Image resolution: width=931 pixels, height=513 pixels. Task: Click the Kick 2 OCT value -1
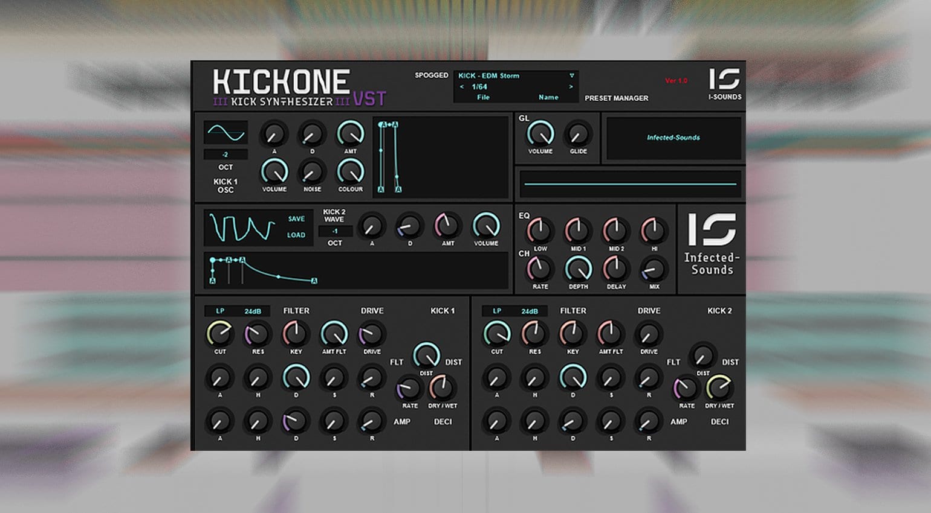(x=335, y=231)
